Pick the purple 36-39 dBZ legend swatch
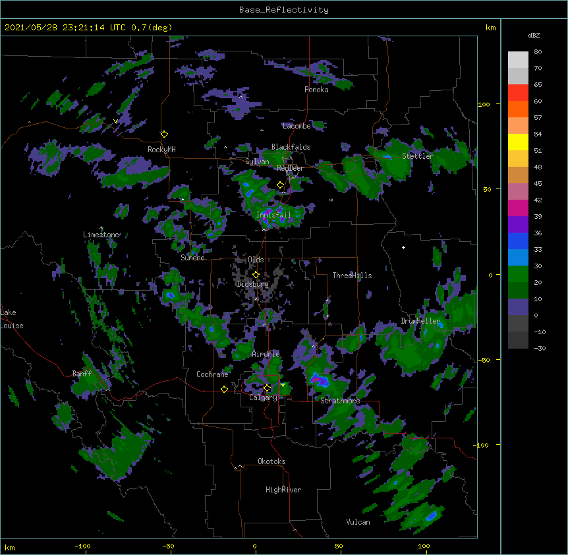Screen dimensions: 568x555 point(518,225)
